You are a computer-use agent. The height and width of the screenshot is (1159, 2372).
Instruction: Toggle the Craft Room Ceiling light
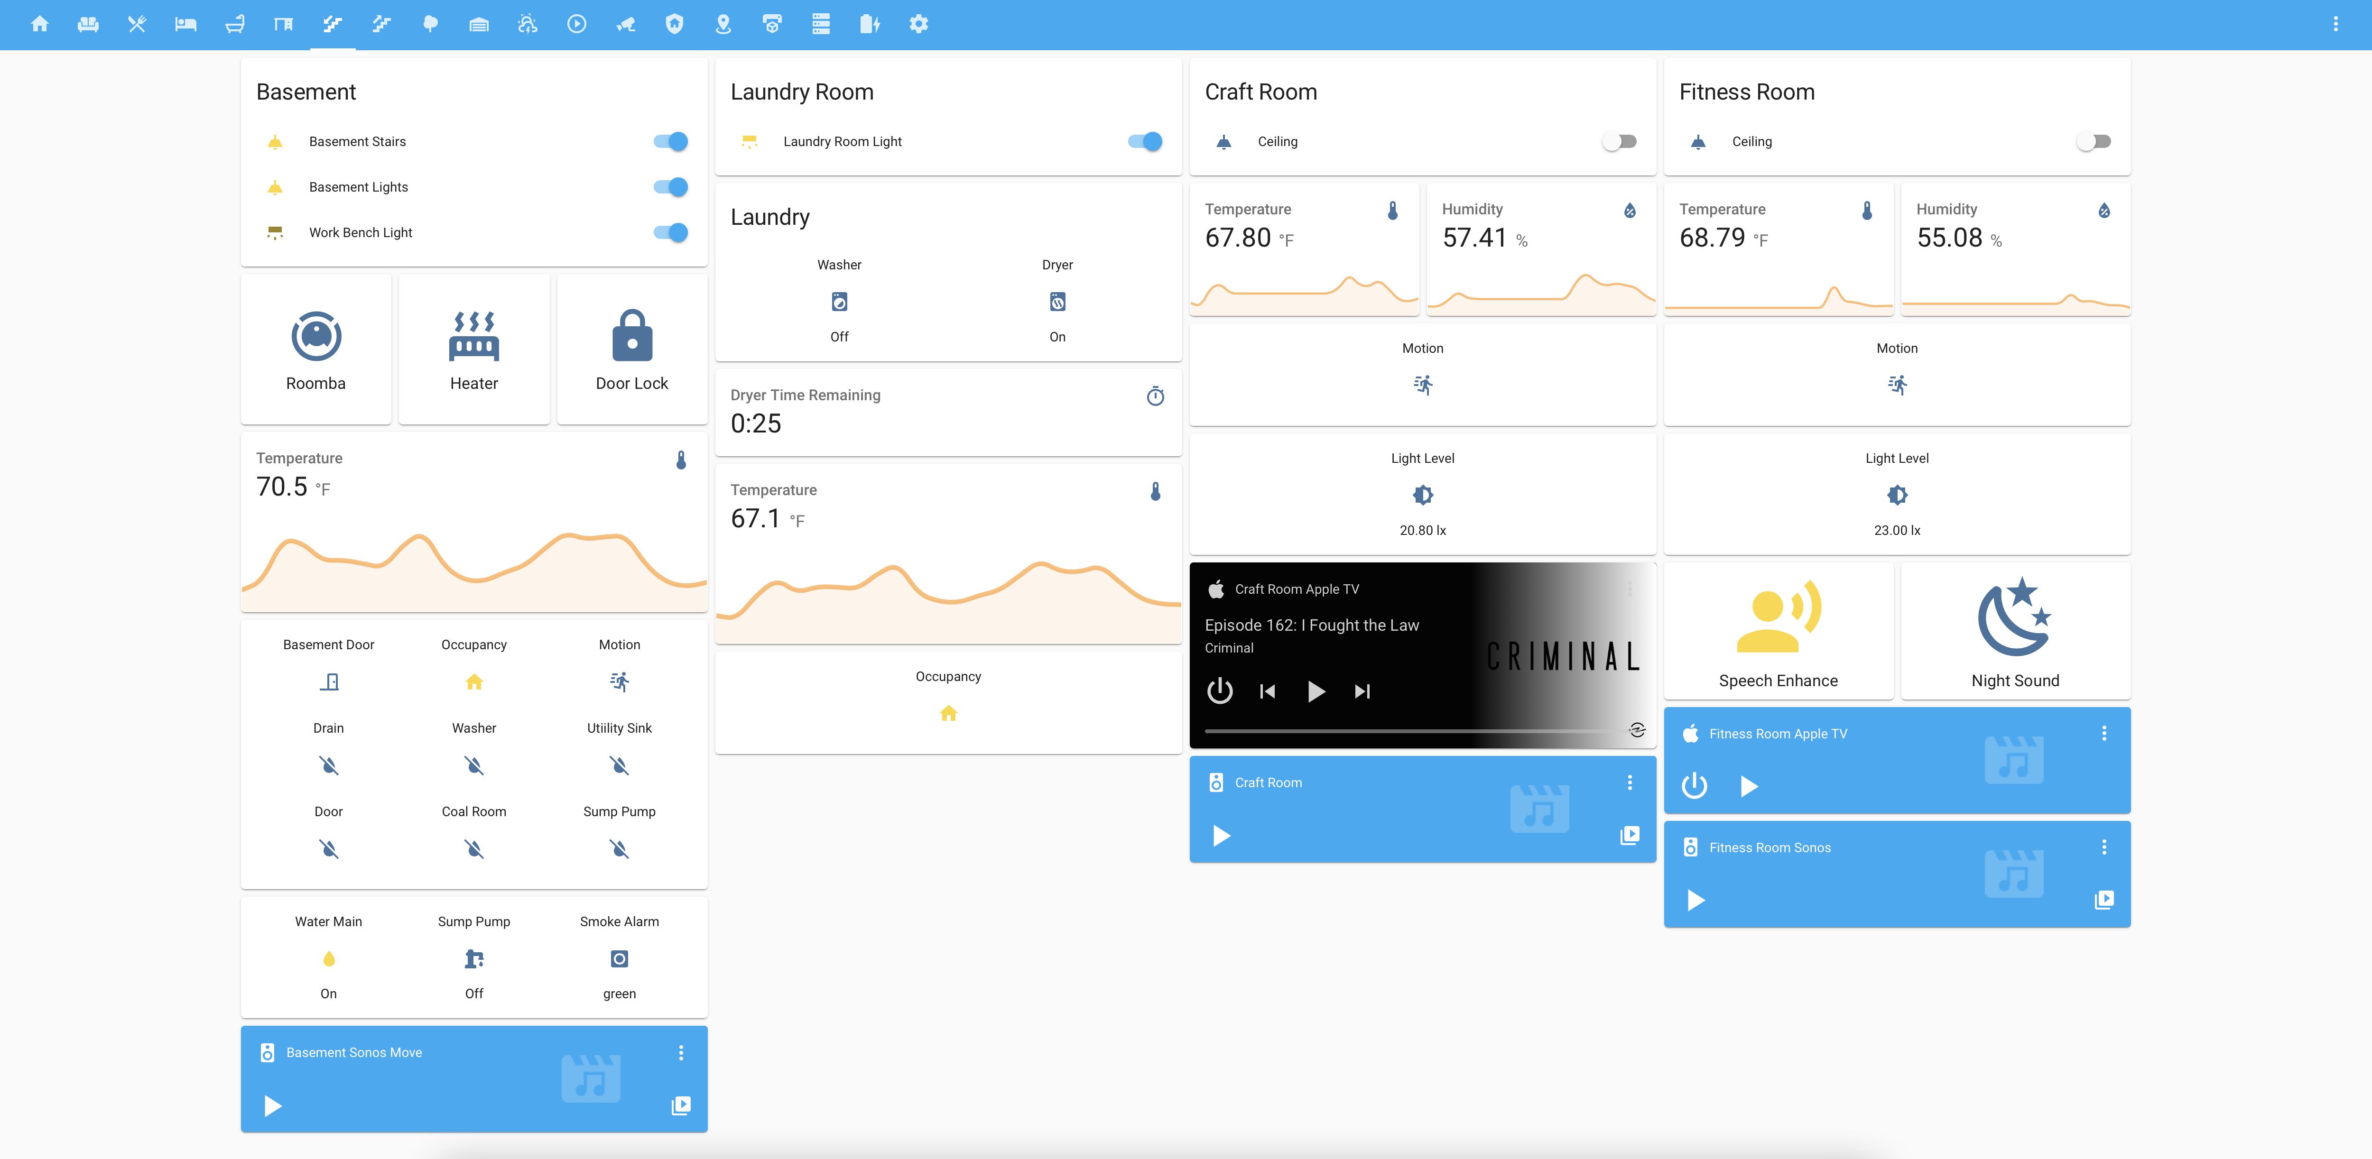[1619, 142]
